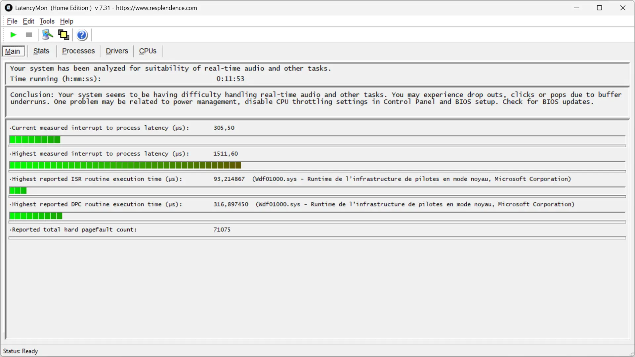The image size is (635, 357).
Task: Click the ISR value 93,214867
Action: [229, 179]
